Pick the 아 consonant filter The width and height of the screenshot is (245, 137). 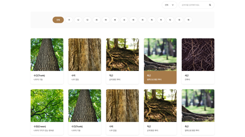coord(133,20)
